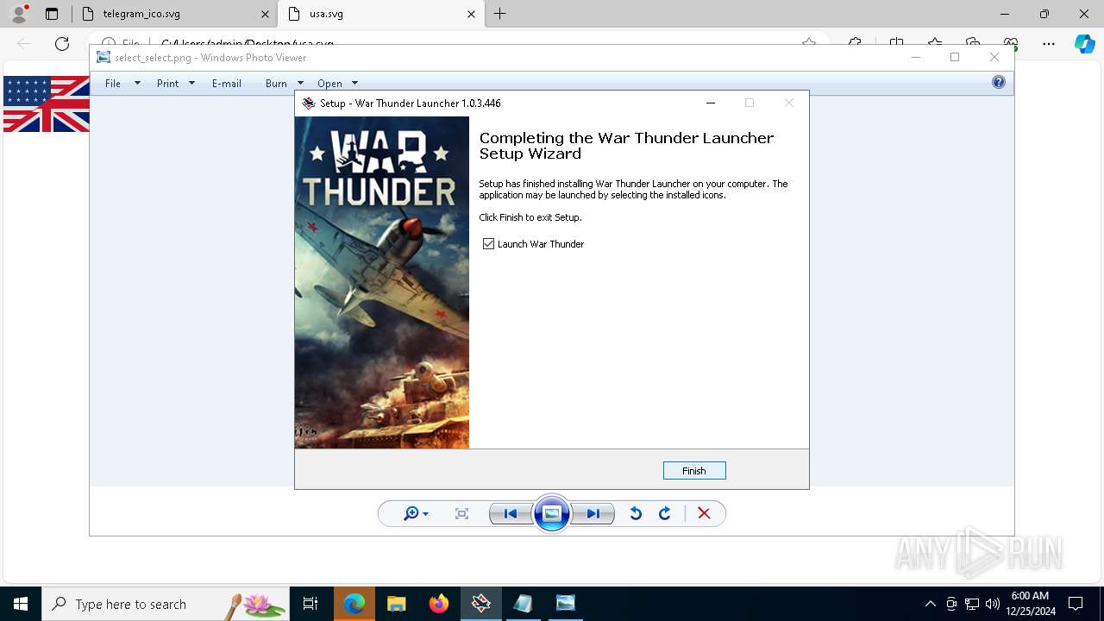Open the Photo Viewer taskbar icon
The width and height of the screenshot is (1104, 621).
pyautogui.click(x=566, y=604)
